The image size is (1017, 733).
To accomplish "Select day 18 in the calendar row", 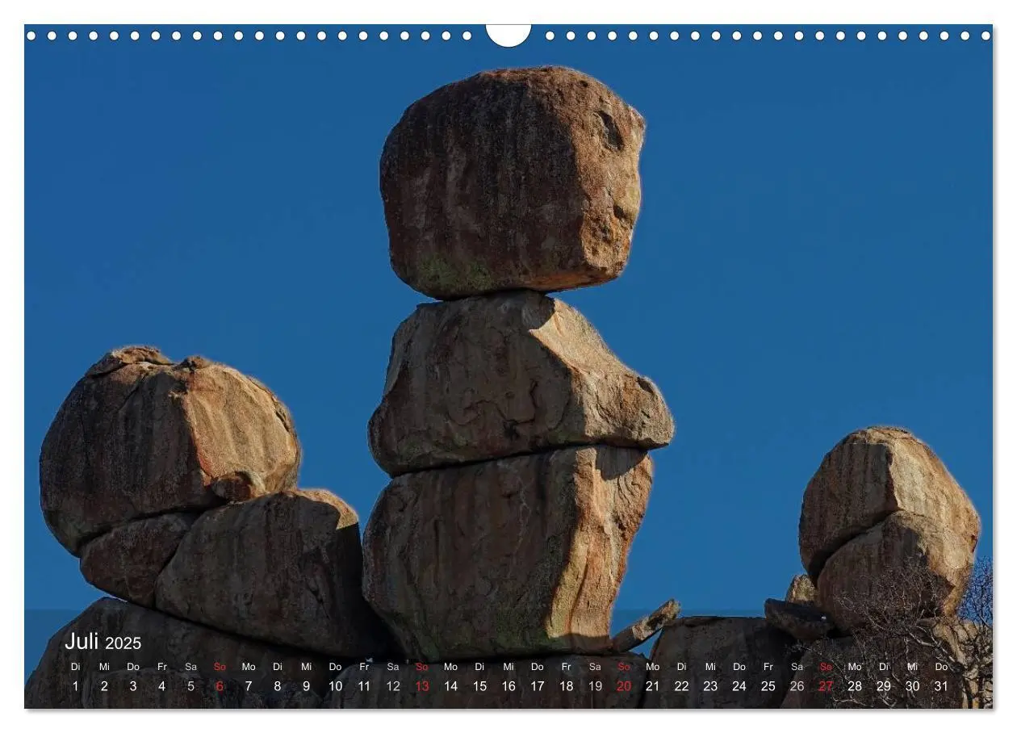I will (567, 686).
